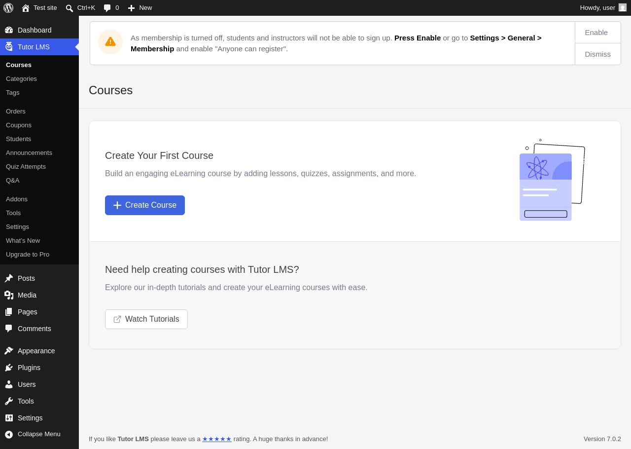Open Settings under Tutor LMS submenu
The image size is (631, 449).
point(17,226)
